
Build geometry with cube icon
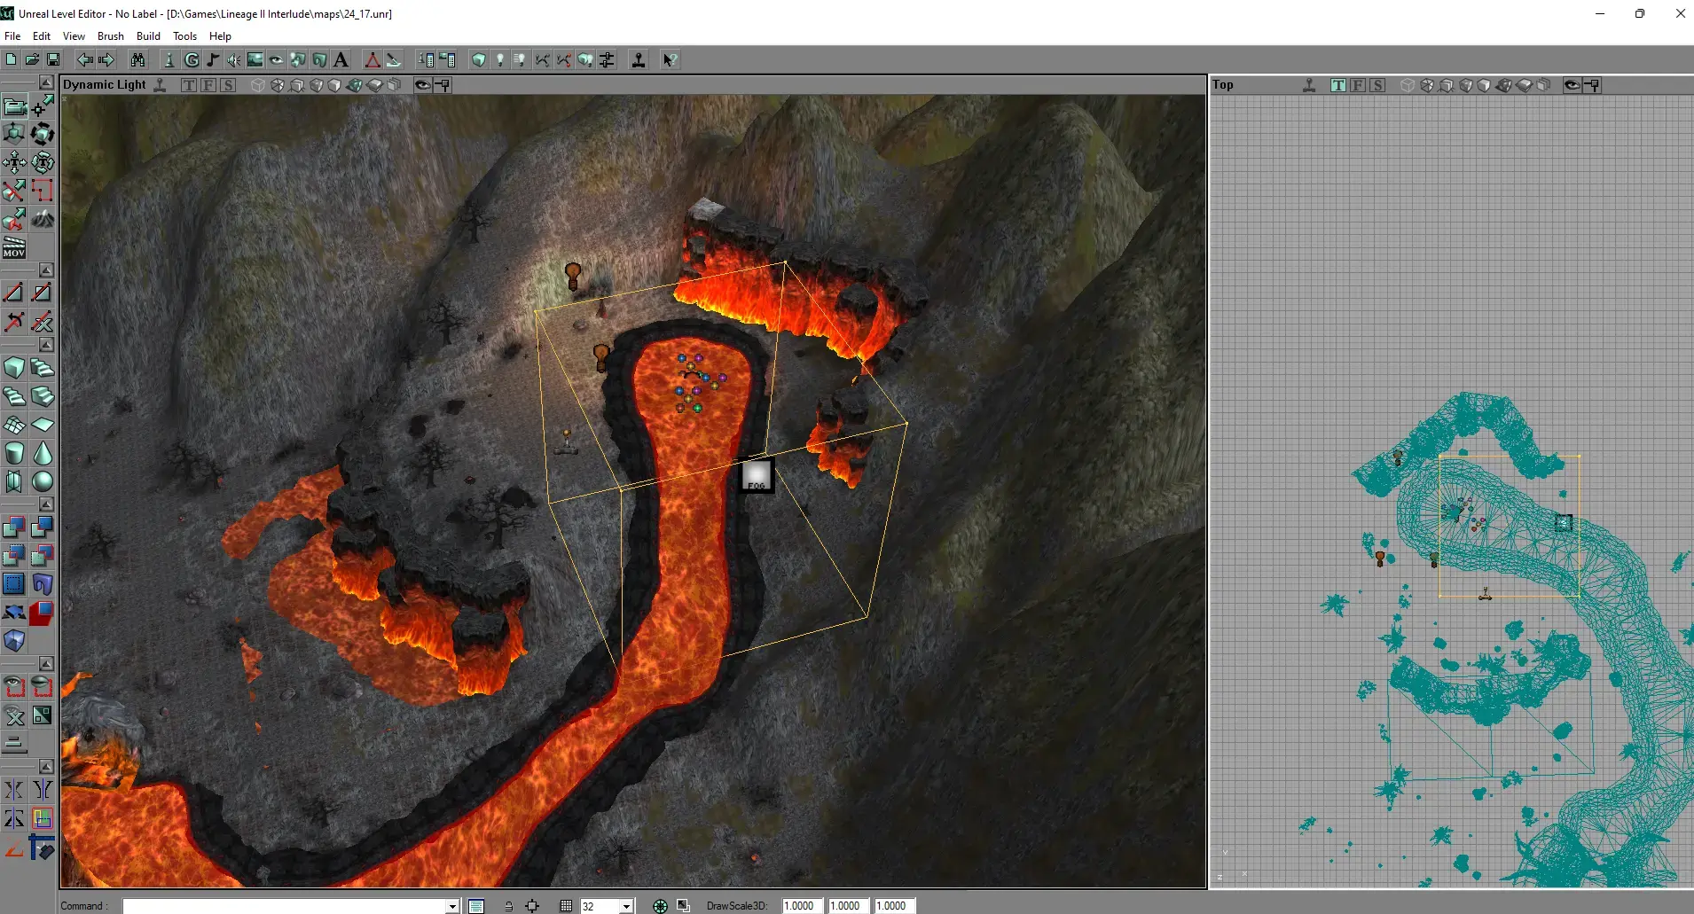(x=479, y=59)
